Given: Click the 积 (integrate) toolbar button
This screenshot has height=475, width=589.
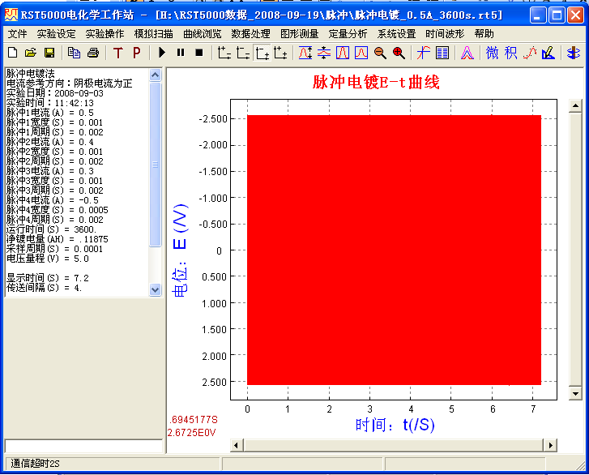Looking at the screenshot, I should point(510,53).
